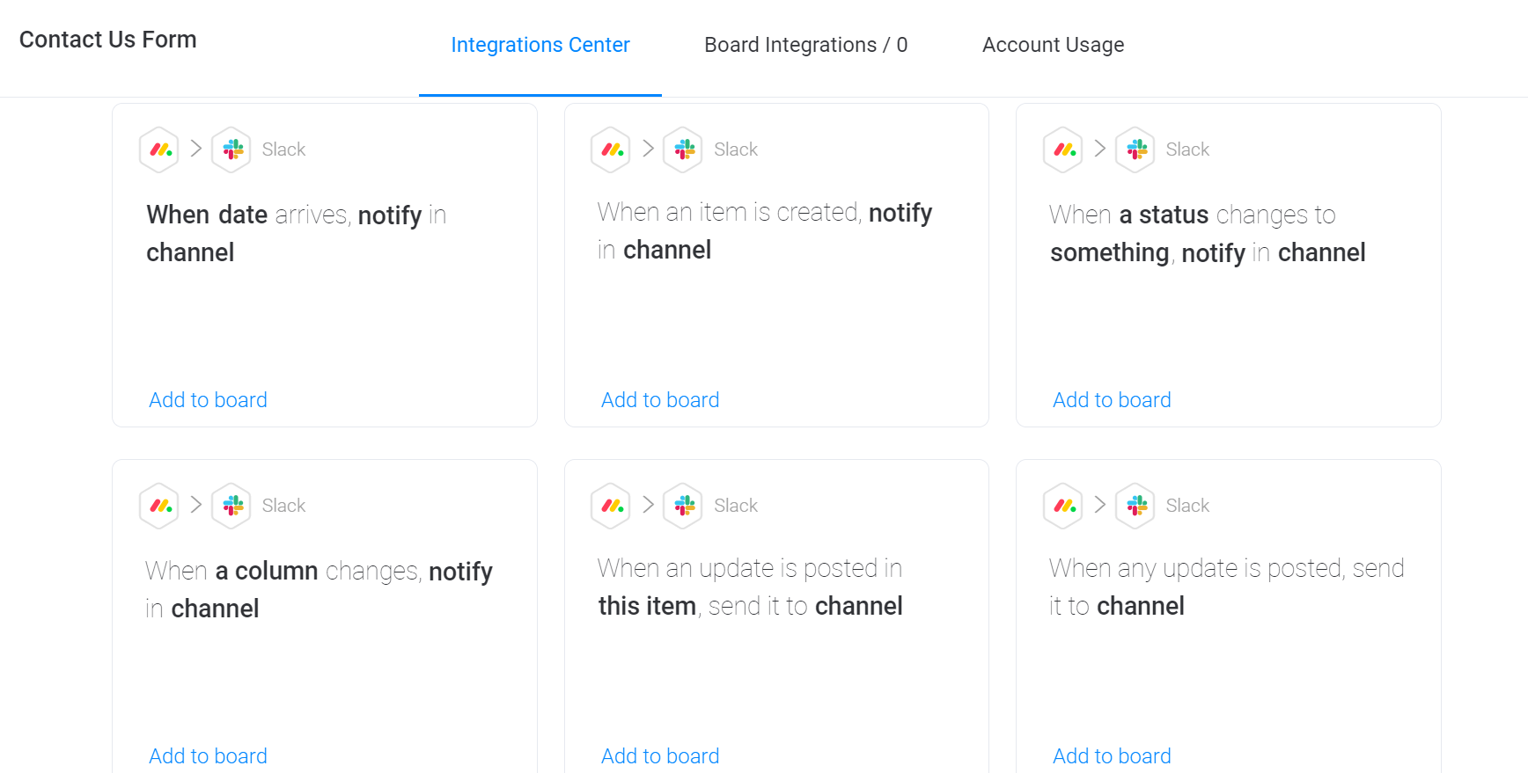Click monday icon in status changes card
This screenshot has width=1528, height=773.
click(1063, 149)
